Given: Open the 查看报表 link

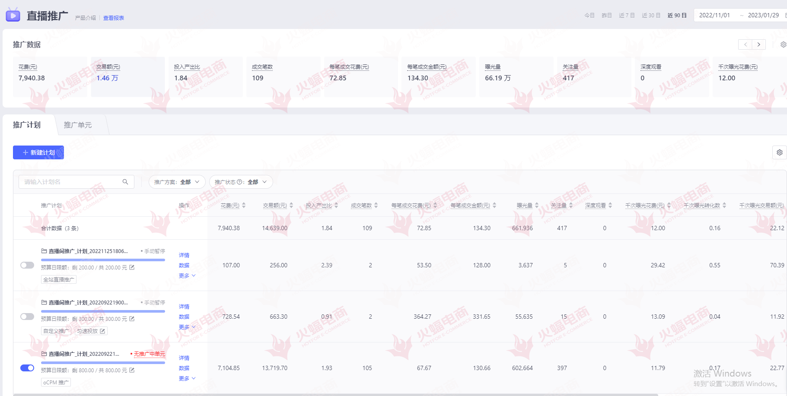Looking at the screenshot, I should point(114,18).
